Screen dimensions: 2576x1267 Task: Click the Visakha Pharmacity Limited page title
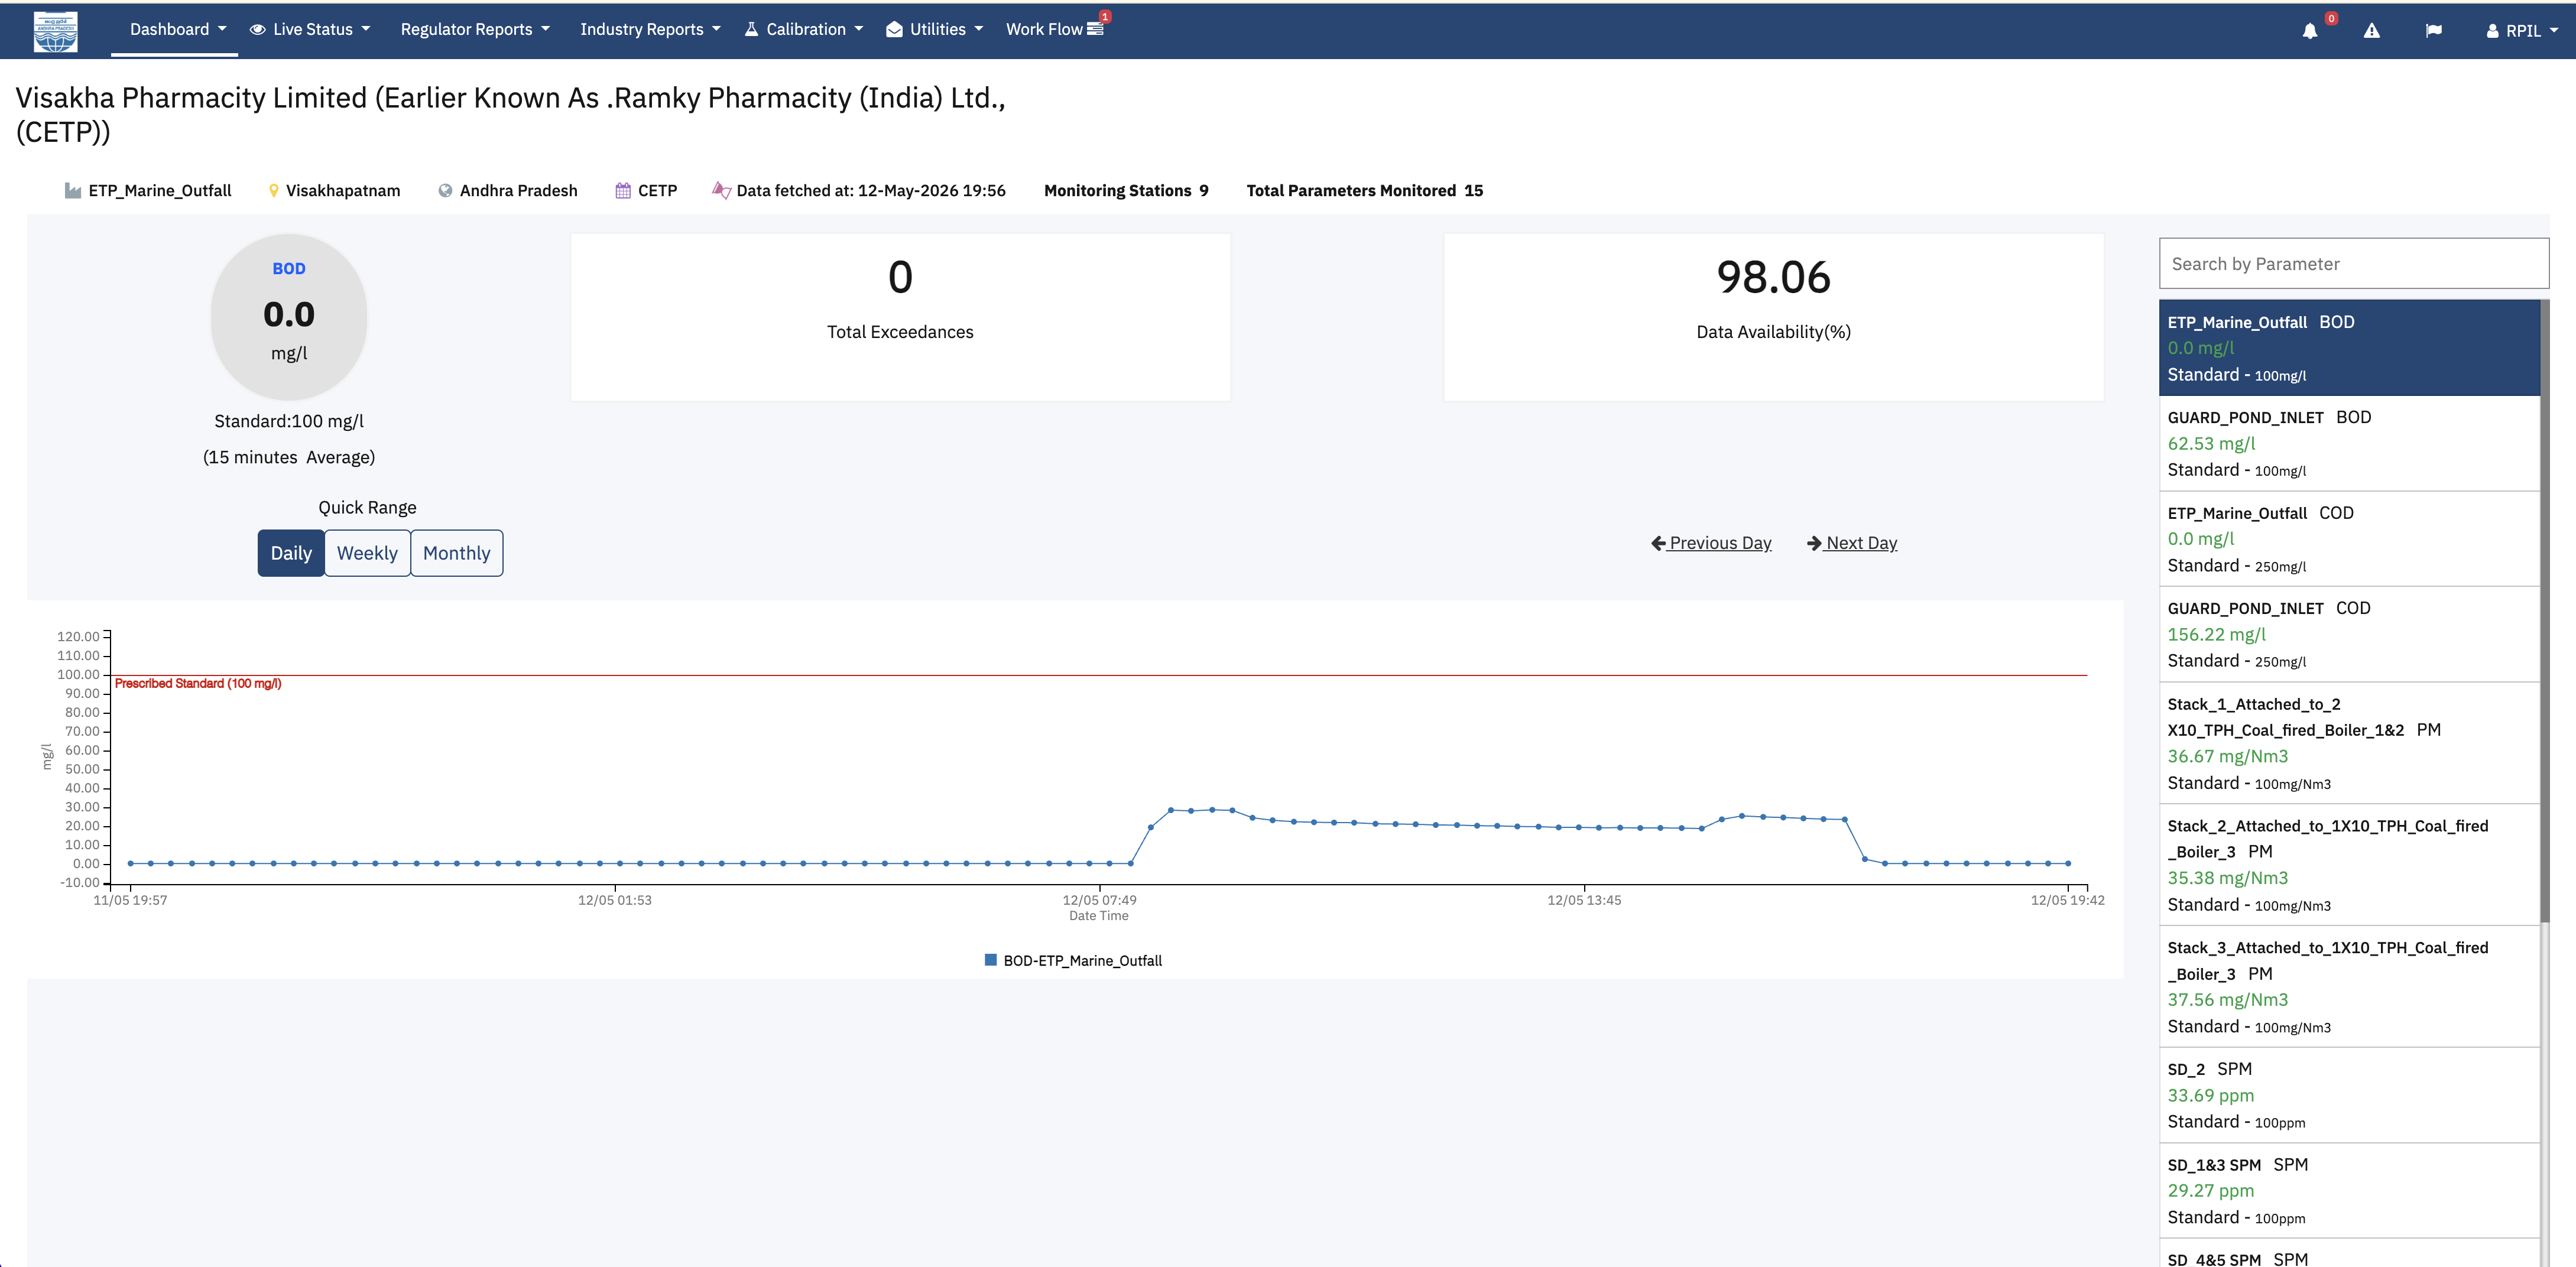(510, 114)
